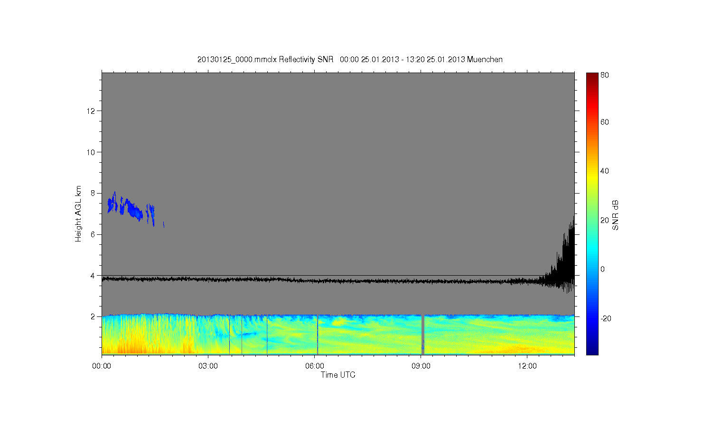Click the Height AGL km axis title
Viewport: 712px width, 427px height.
pos(78,213)
